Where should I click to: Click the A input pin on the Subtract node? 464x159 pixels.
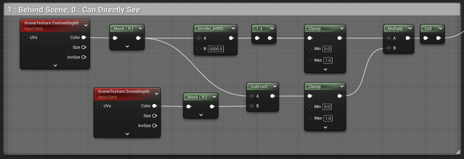(252, 96)
